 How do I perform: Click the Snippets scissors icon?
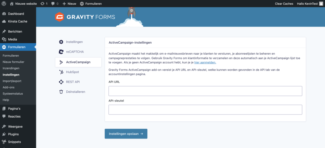pyautogui.click(x=4, y=142)
